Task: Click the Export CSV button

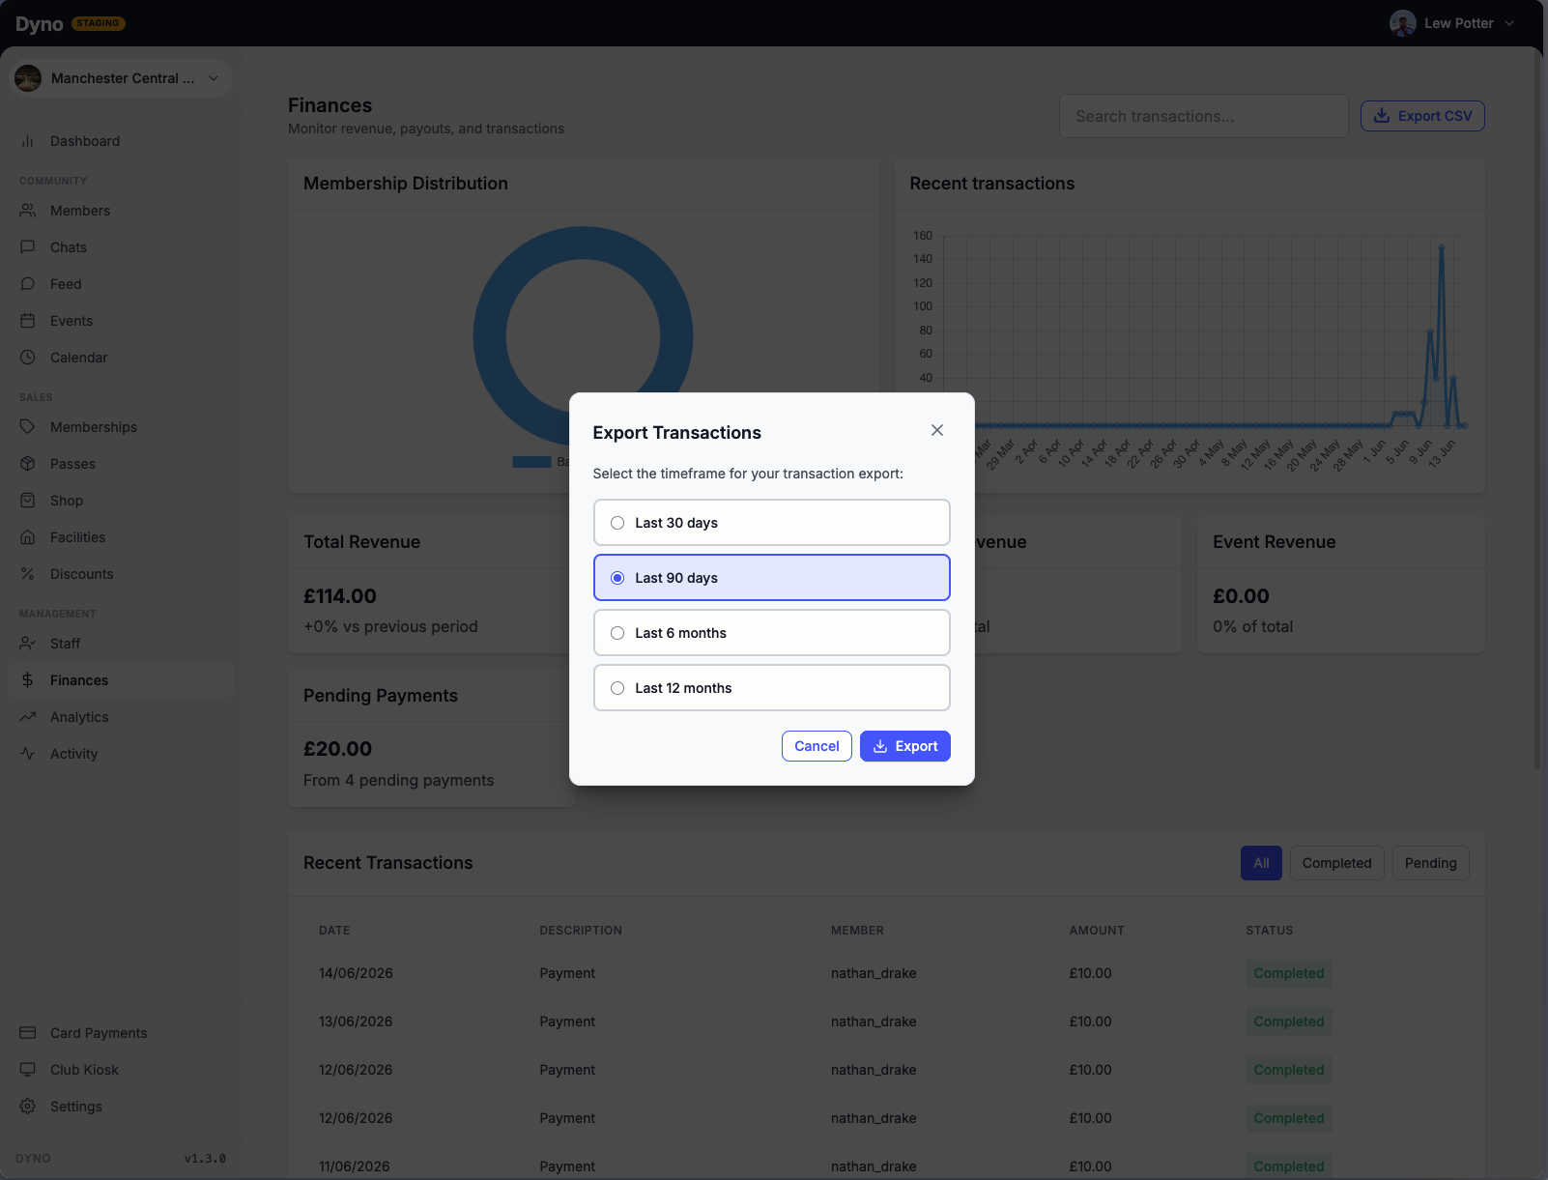Action: [x=1422, y=116]
